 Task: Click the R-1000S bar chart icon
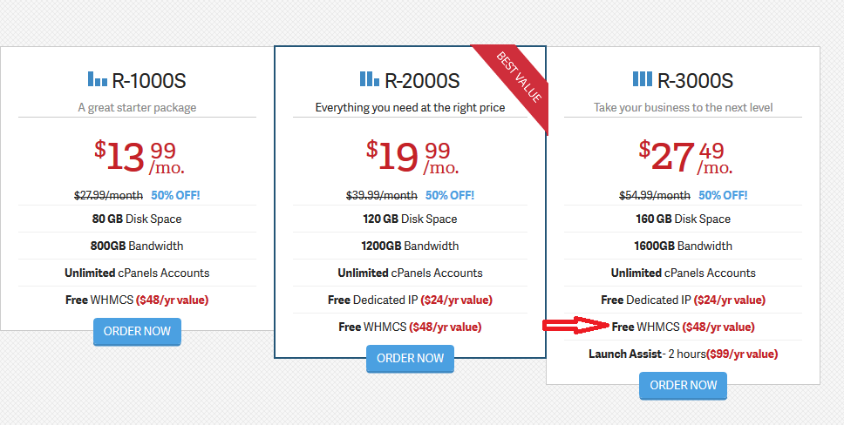click(x=98, y=80)
